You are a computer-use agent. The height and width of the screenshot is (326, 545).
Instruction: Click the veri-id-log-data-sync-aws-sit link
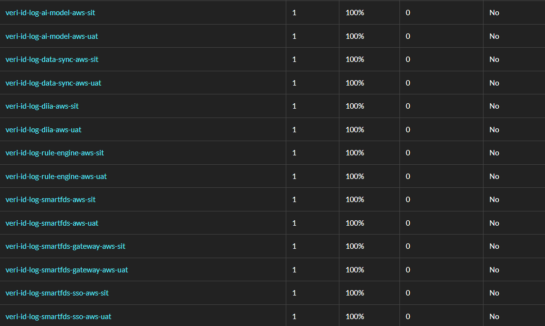52,59
